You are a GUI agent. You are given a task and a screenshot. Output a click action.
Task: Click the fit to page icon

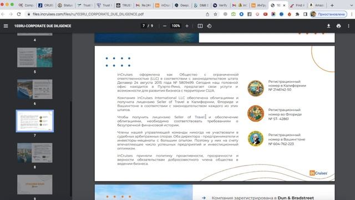[200, 26]
